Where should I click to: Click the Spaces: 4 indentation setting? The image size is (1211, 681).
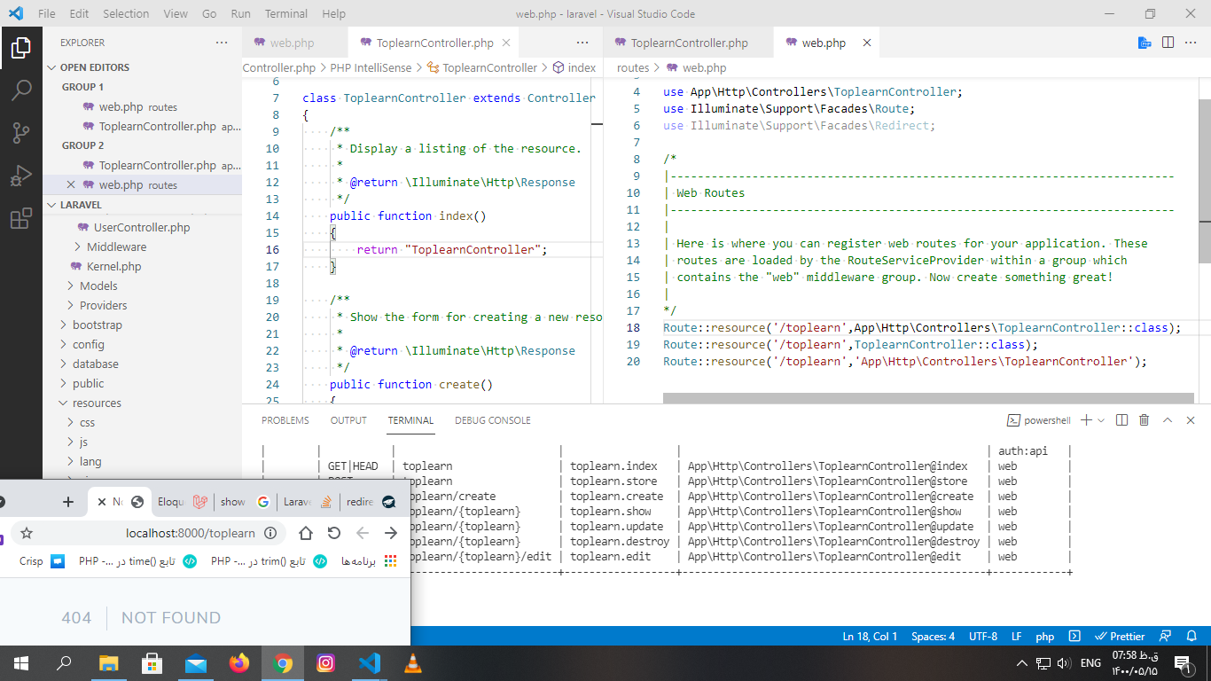(933, 636)
